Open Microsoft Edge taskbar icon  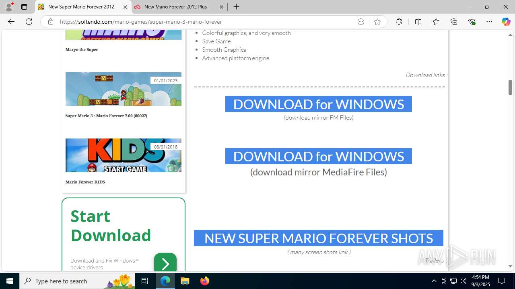click(165, 281)
